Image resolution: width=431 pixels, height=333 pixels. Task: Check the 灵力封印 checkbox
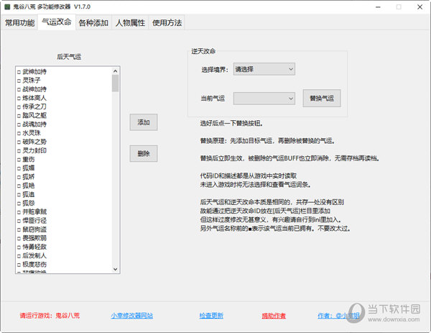pyautogui.click(x=19, y=151)
